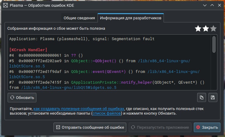Click Перезапустить приложение button

[160, 127]
